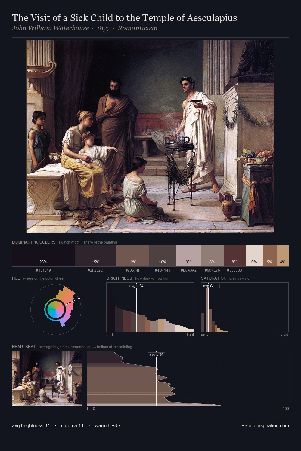Click the 'light' brightness axis label
Viewport: 301px width, 451px height.
pyautogui.click(x=190, y=335)
